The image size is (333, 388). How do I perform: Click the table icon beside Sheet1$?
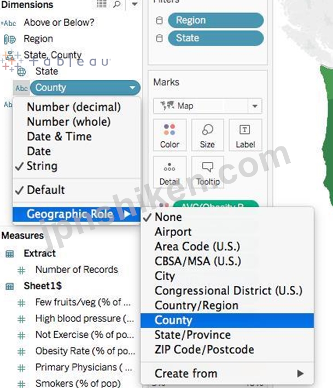pyautogui.click(x=10, y=286)
